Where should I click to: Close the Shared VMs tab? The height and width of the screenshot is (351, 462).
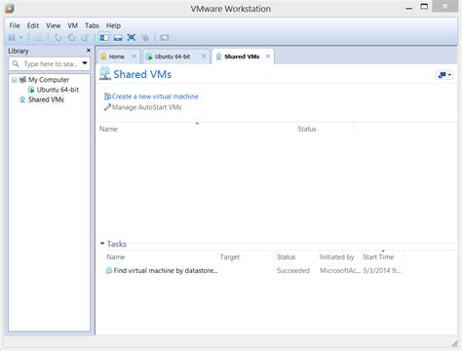268,57
